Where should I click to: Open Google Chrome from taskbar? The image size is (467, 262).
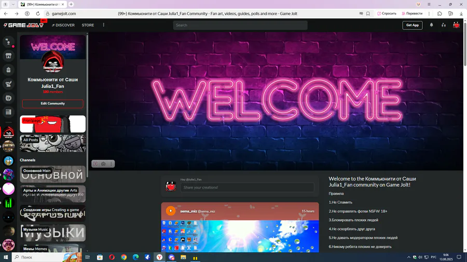[x=123, y=257]
